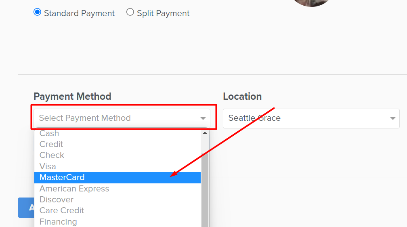Click the payment list scrollbar thumb
407x227 pixels.
(x=205, y=190)
